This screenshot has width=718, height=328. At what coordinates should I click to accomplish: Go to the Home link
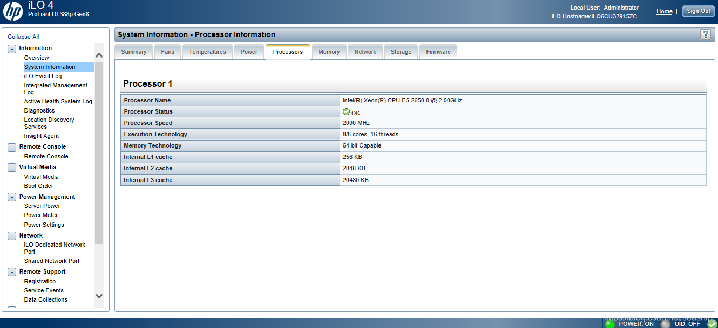(665, 11)
